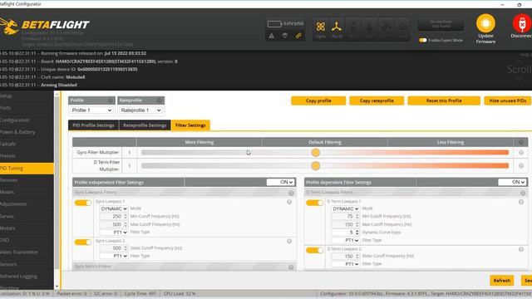Open D Term Lowpass 1 PT1 filter type dropdown

tap(346, 240)
